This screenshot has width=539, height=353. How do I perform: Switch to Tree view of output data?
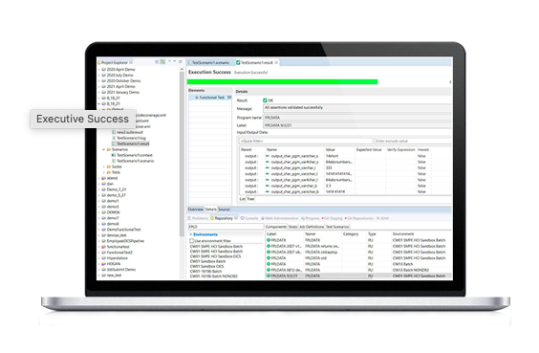[250, 199]
